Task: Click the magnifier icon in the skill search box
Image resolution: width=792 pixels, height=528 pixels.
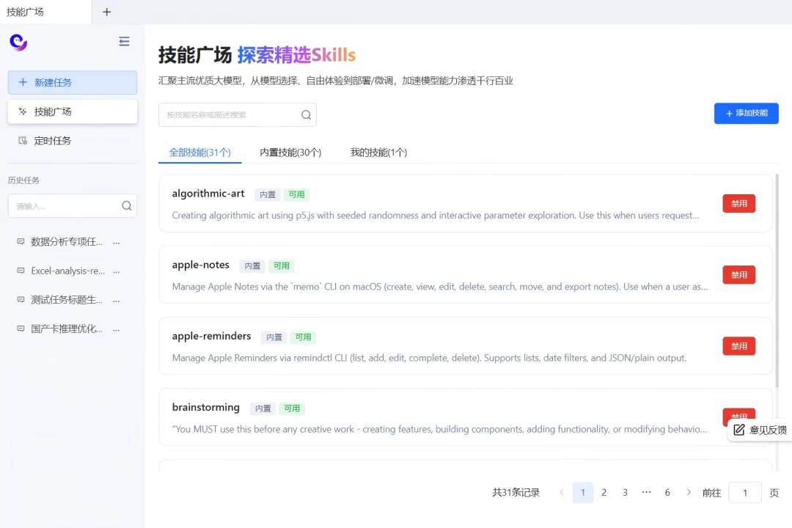Action: click(306, 115)
